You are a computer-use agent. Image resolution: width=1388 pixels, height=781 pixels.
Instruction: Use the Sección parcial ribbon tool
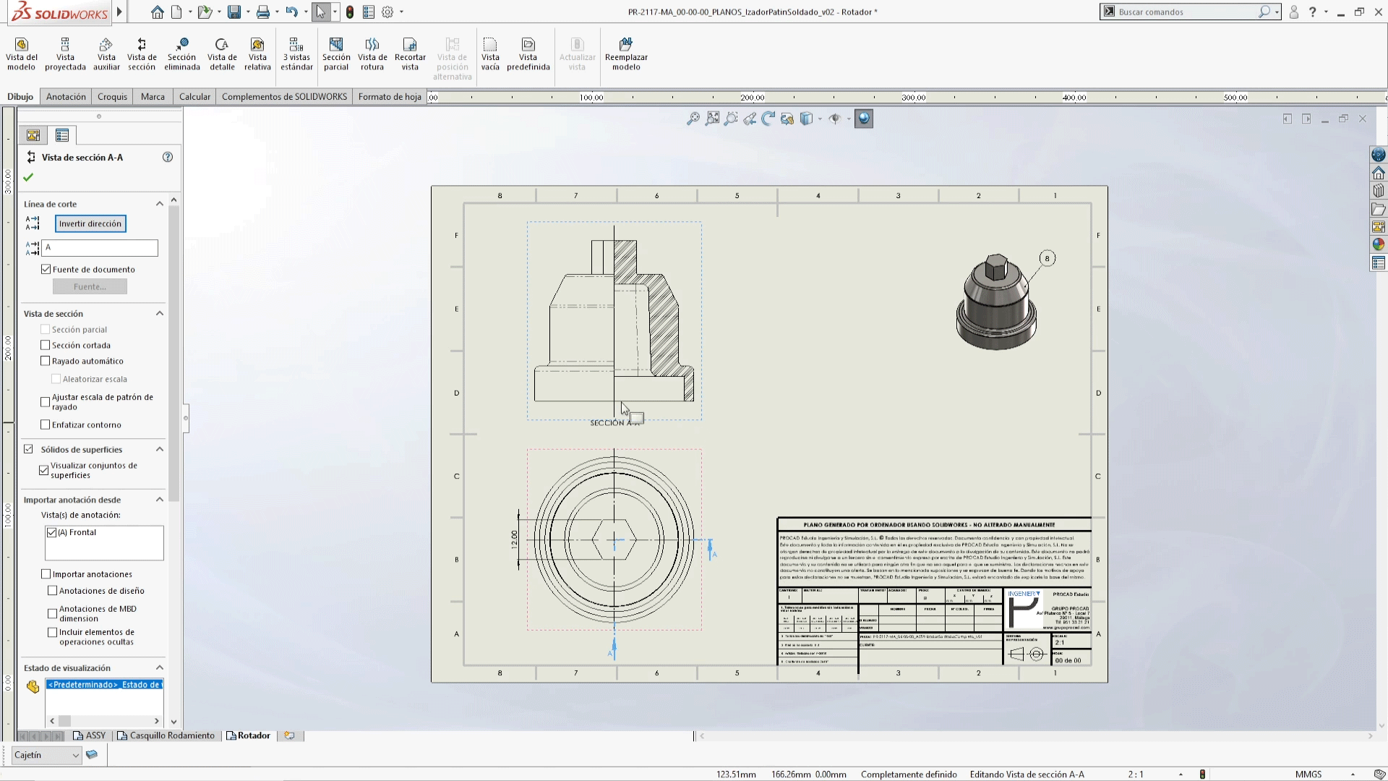336,54
